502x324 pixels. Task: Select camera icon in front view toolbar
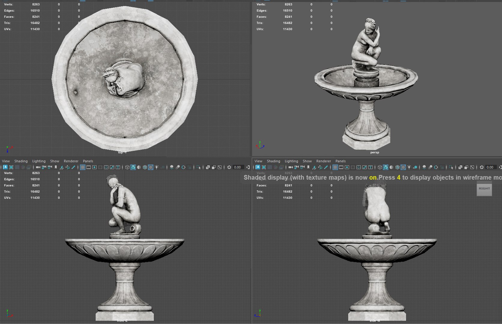coord(38,167)
